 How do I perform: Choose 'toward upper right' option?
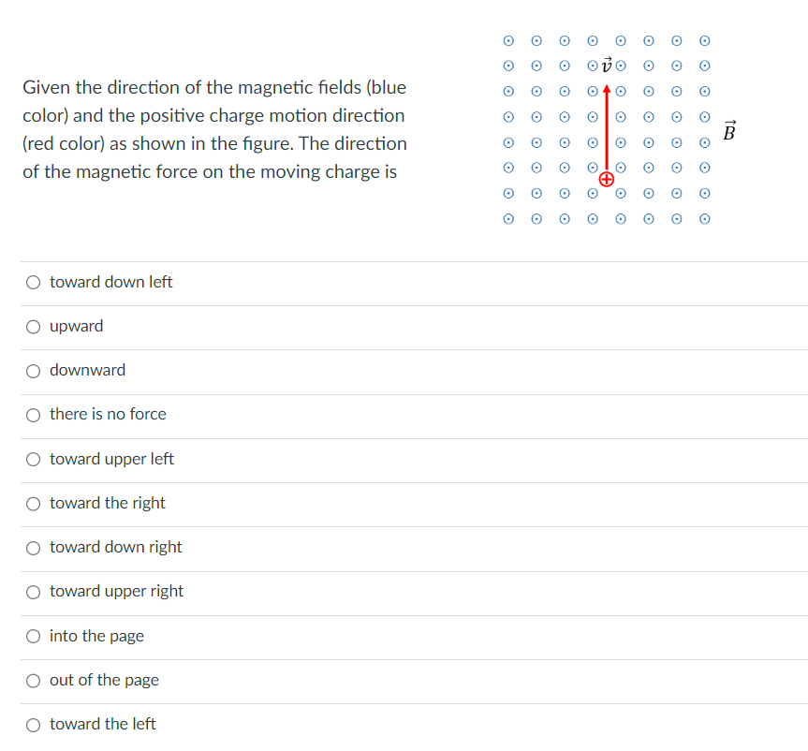pyautogui.click(x=33, y=592)
